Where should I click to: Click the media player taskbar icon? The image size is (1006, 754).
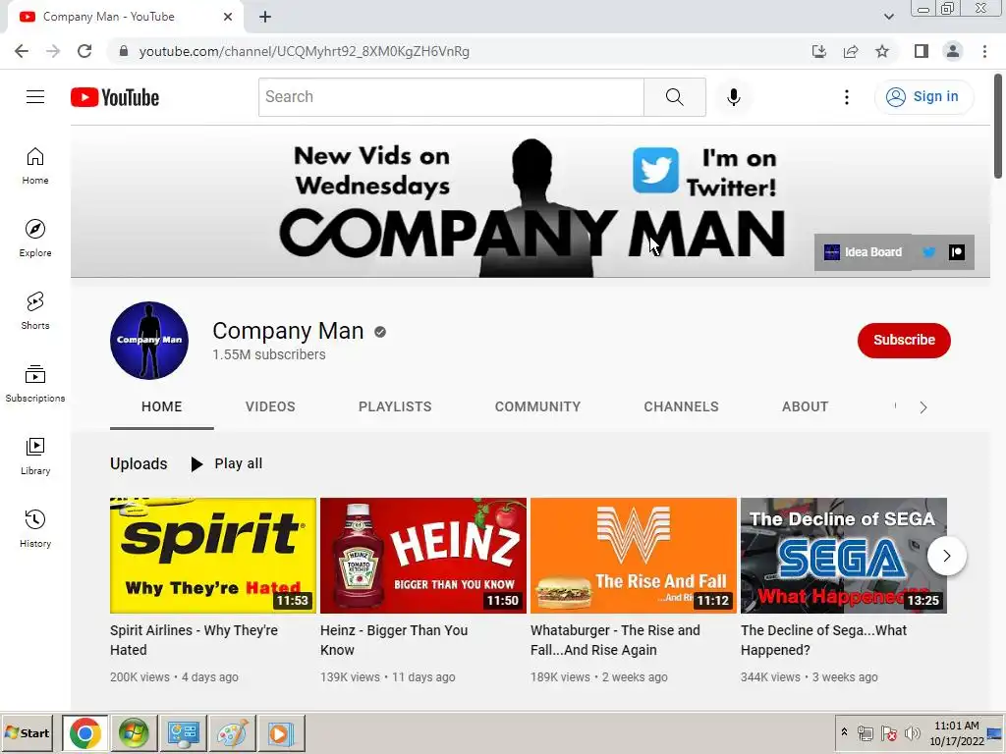[x=281, y=732]
